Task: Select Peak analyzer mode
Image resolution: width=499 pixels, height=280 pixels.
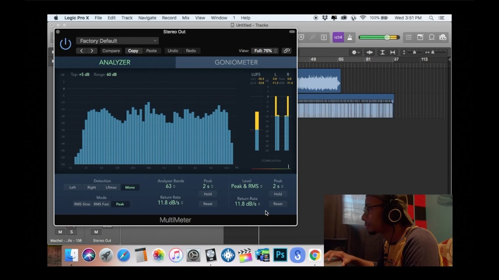Action: [x=120, y=204]
